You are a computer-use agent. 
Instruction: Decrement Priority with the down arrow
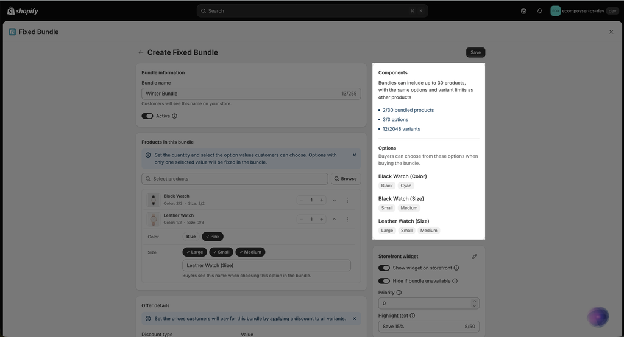click(x=474, y=305)
